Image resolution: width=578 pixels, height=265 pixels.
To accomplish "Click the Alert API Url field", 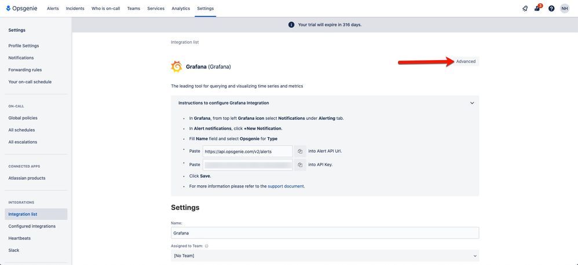I will 248,151.
